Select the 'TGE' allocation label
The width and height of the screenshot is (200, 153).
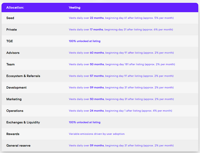[x=9, y=41]
